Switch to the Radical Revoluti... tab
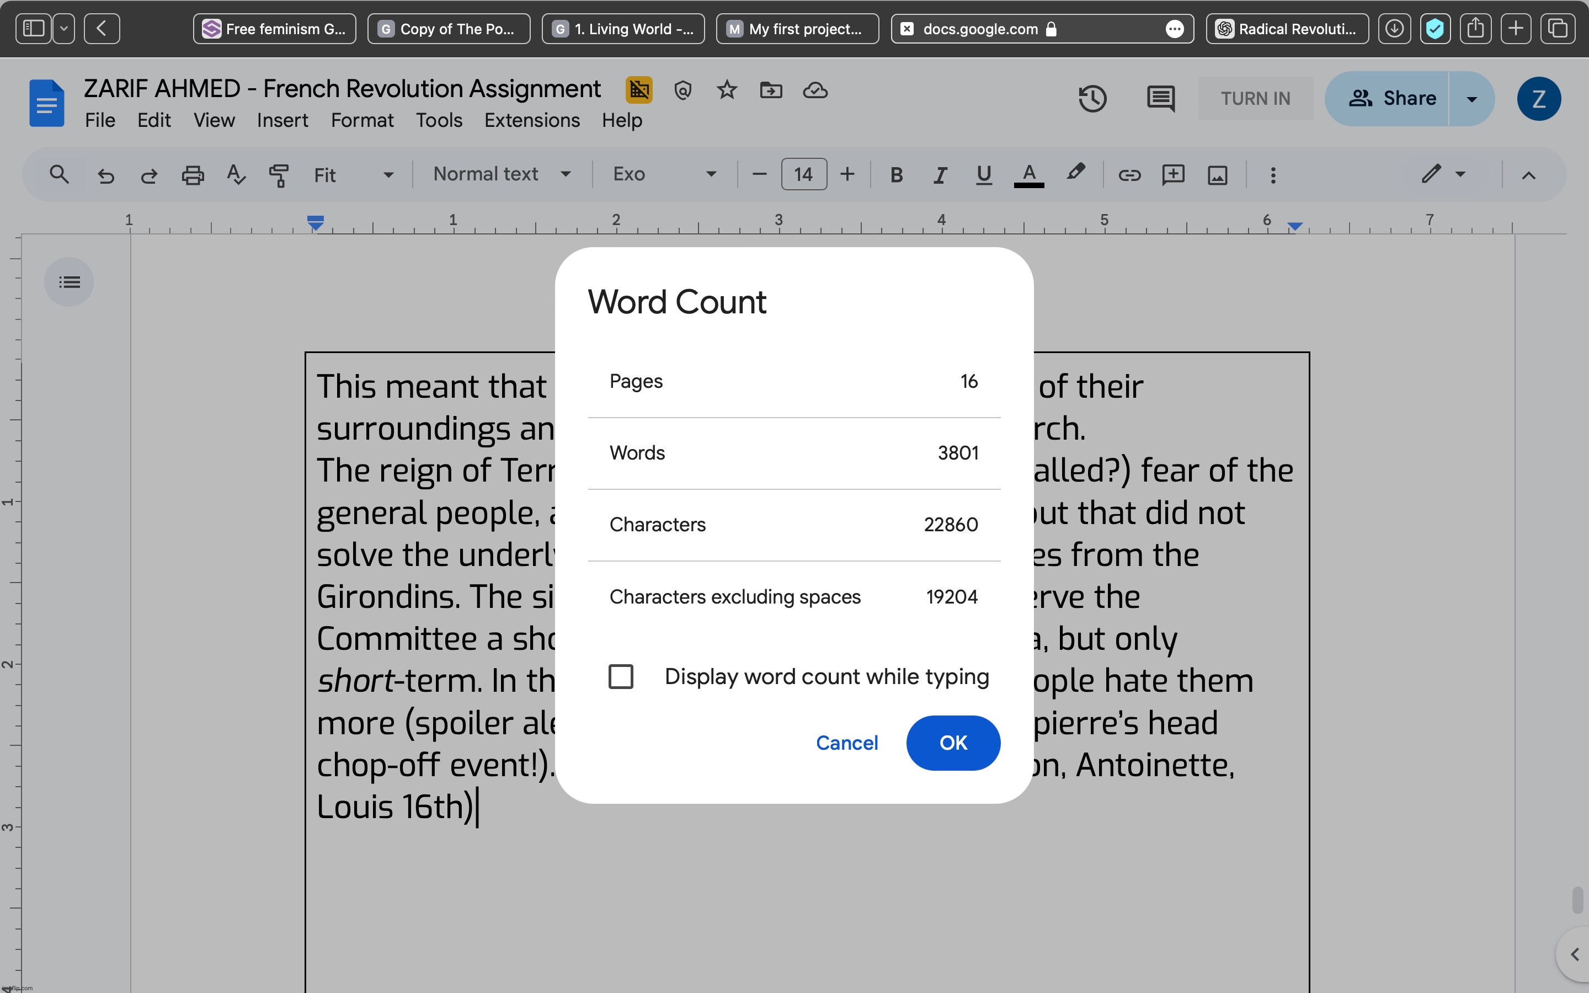This screenshot has height=993, width=1589. tap(1287, 29)
